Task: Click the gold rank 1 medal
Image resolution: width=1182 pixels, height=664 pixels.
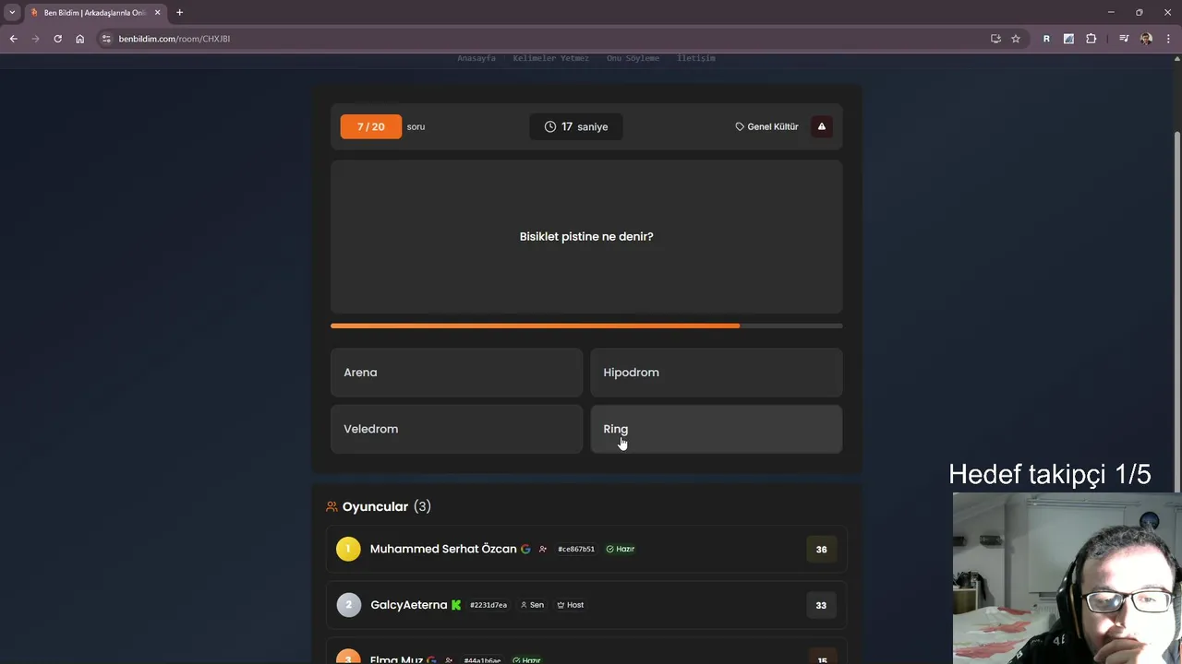Action: click(x=348, y=550)
